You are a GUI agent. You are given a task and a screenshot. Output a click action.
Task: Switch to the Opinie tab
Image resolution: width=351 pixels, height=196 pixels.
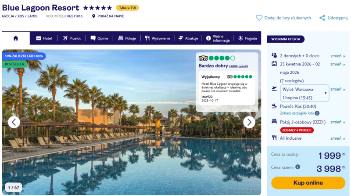(99, 38)
